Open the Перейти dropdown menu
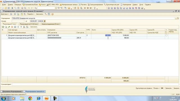The width and height of the screenshot is (180, 101). coord(31,14)
